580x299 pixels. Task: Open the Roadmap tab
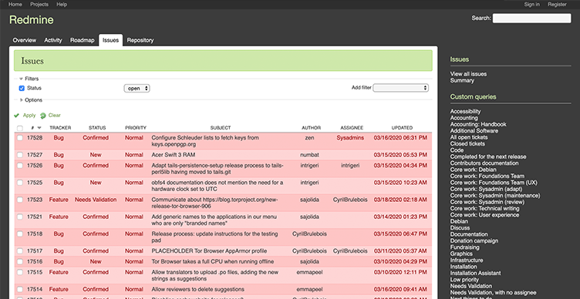coord(82,40)
